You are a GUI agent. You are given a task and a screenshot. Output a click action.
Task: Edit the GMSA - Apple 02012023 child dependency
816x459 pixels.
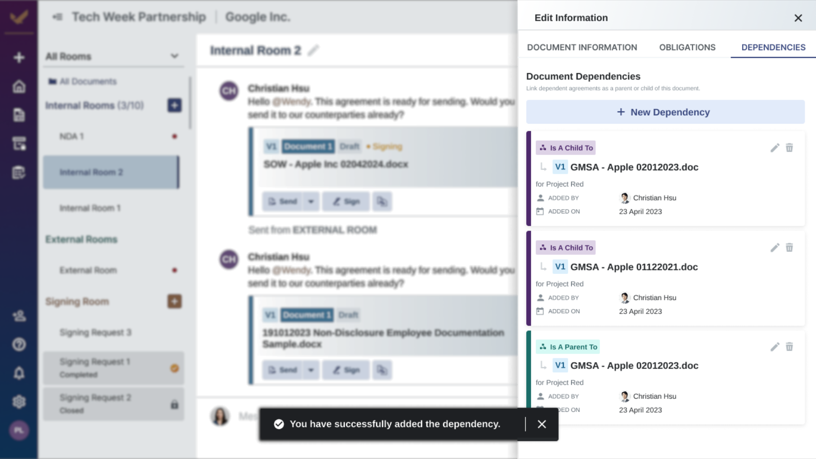coord(775,148)
